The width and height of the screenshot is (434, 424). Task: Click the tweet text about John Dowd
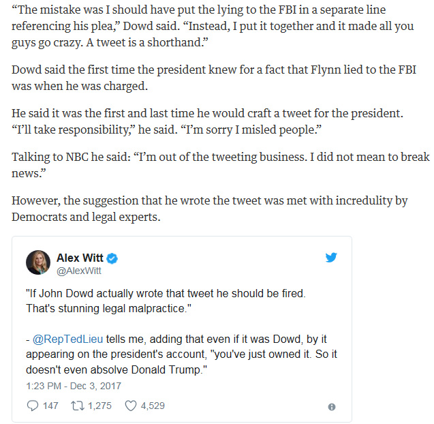tap(181, 331)
